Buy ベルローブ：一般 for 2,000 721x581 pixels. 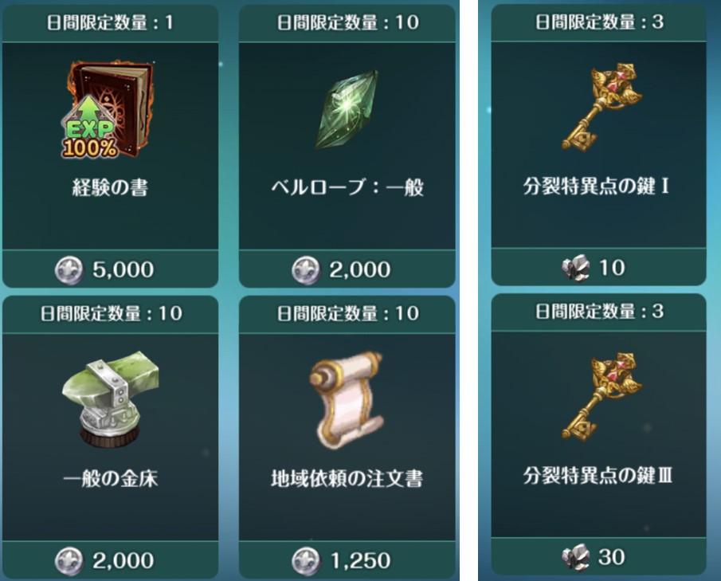(347, 269)
